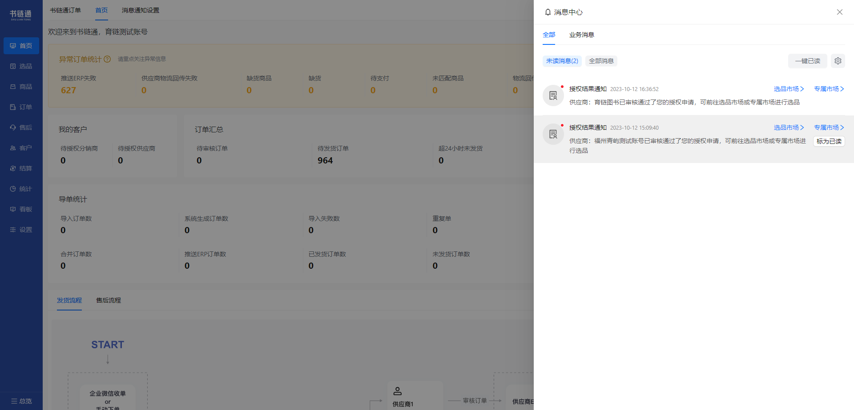
Task: Switch to the 售后流程 tab
Action: point(109,300)
